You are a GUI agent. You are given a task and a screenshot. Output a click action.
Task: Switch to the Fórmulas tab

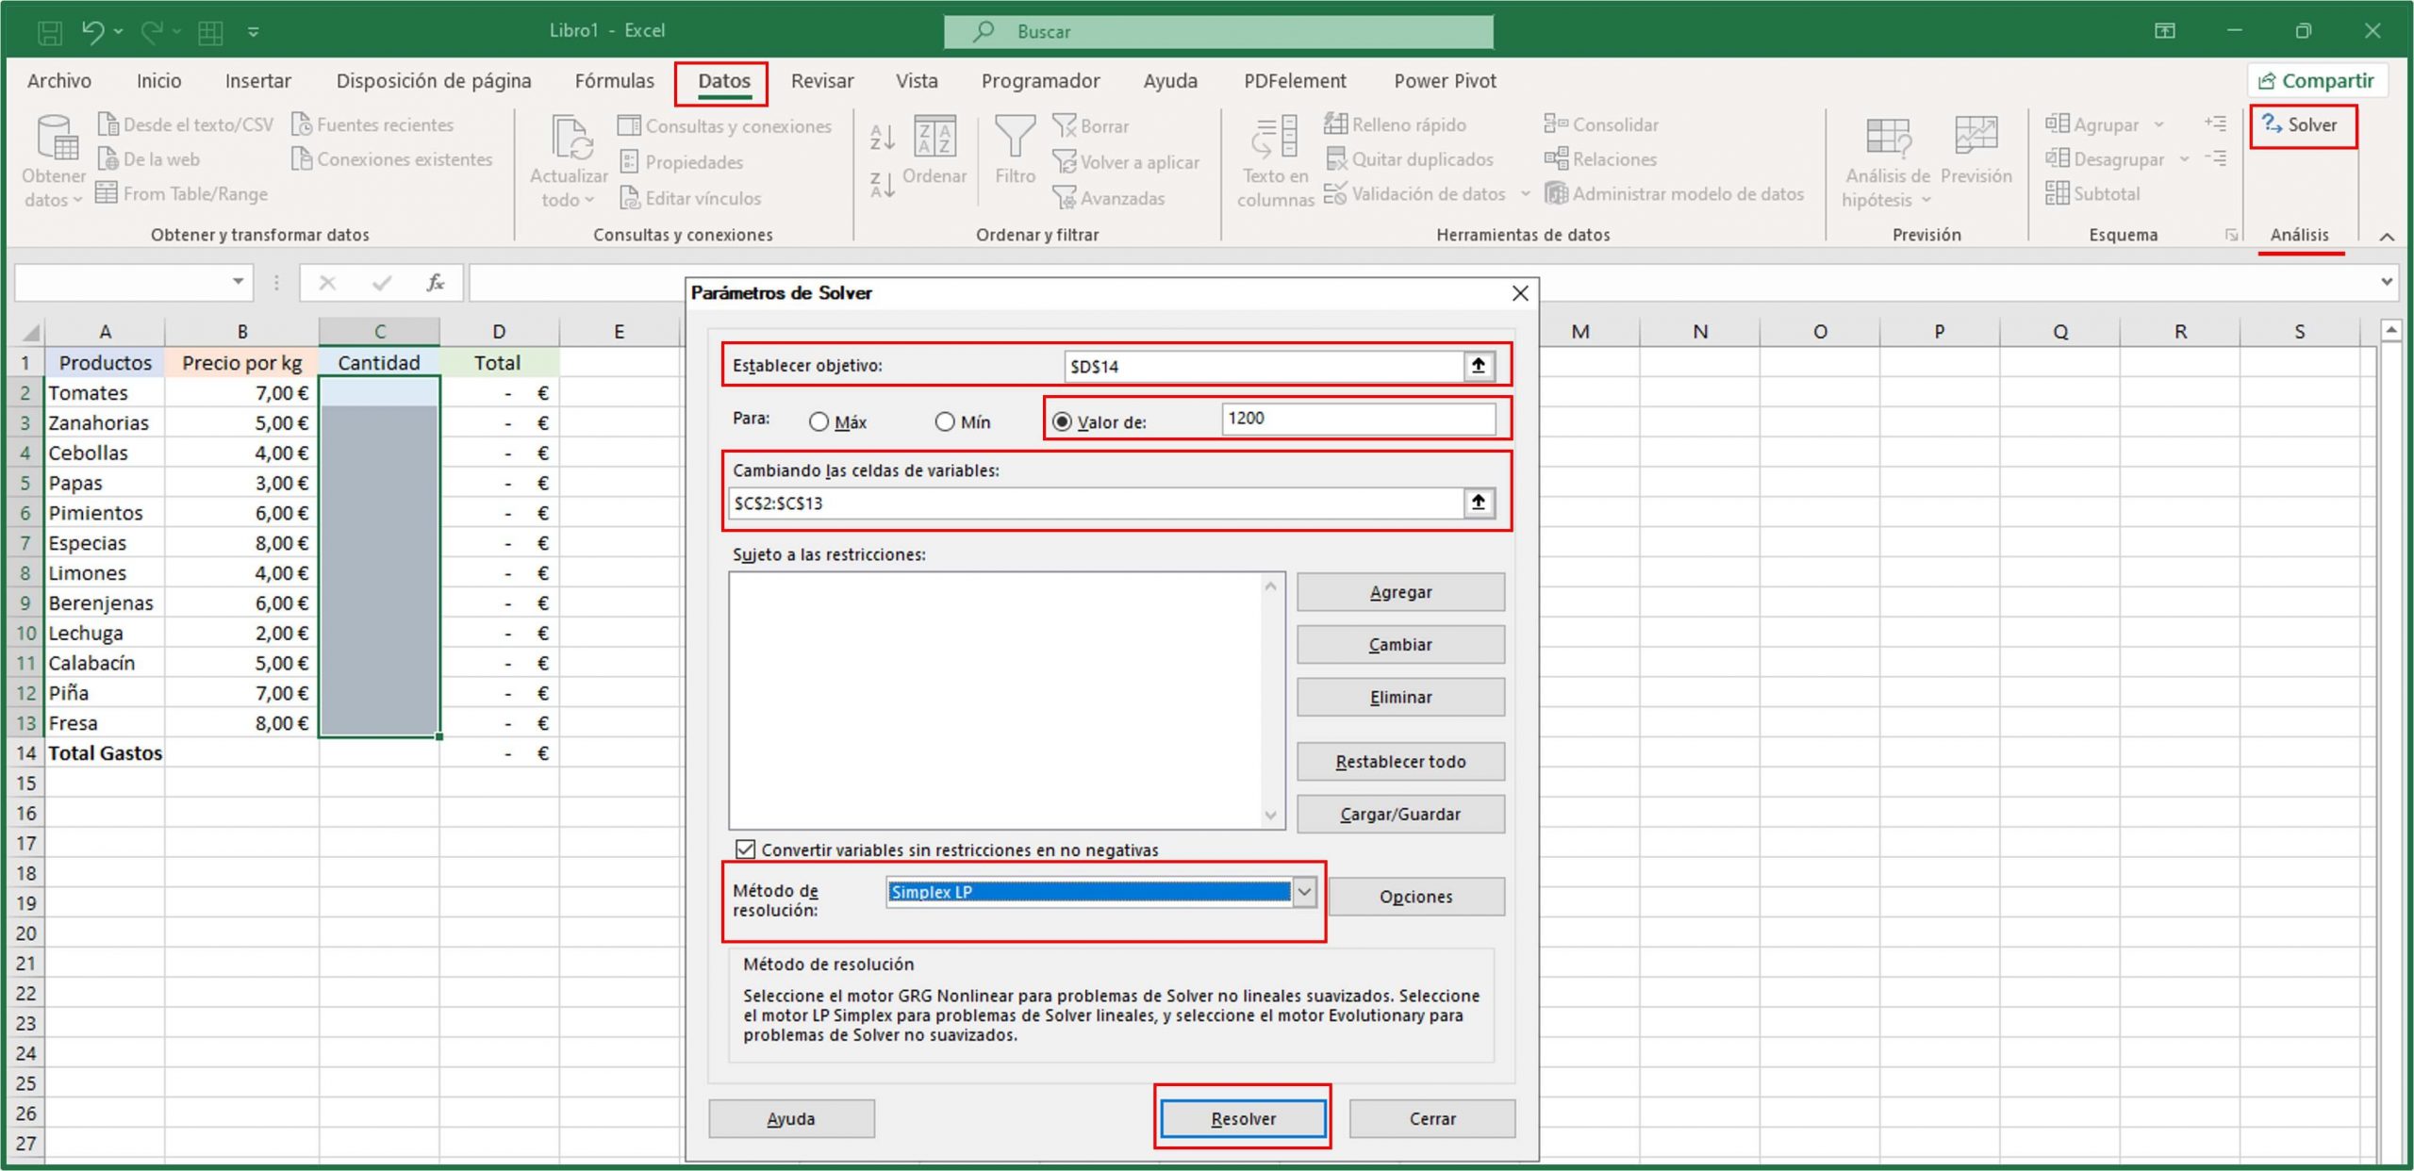tap(614, 81)
